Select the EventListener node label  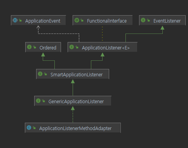click(x=167, y=21)
